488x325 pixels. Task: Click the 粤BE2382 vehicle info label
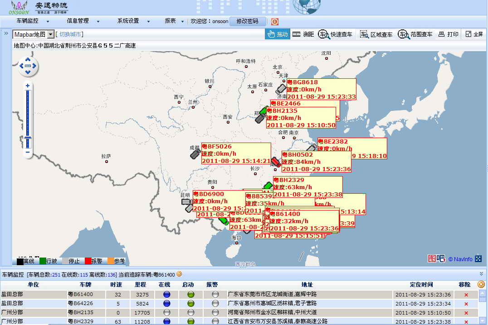352,148
